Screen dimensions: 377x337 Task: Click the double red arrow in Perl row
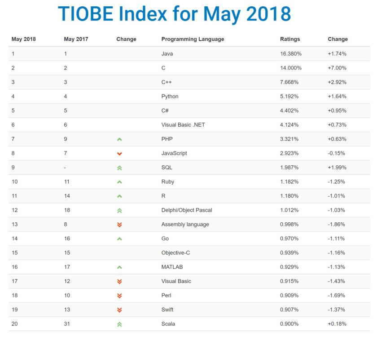119,296
